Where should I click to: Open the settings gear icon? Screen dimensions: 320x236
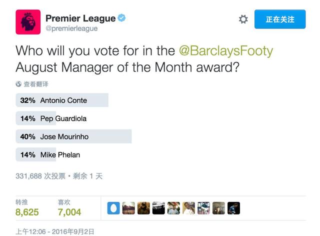pos(243,19)
